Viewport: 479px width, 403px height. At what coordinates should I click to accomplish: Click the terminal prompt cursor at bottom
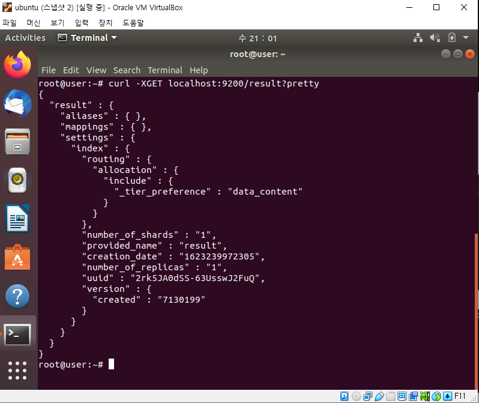(111, 364)
